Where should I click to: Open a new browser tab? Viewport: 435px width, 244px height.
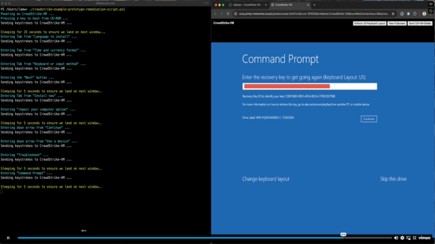pos(314,5)
